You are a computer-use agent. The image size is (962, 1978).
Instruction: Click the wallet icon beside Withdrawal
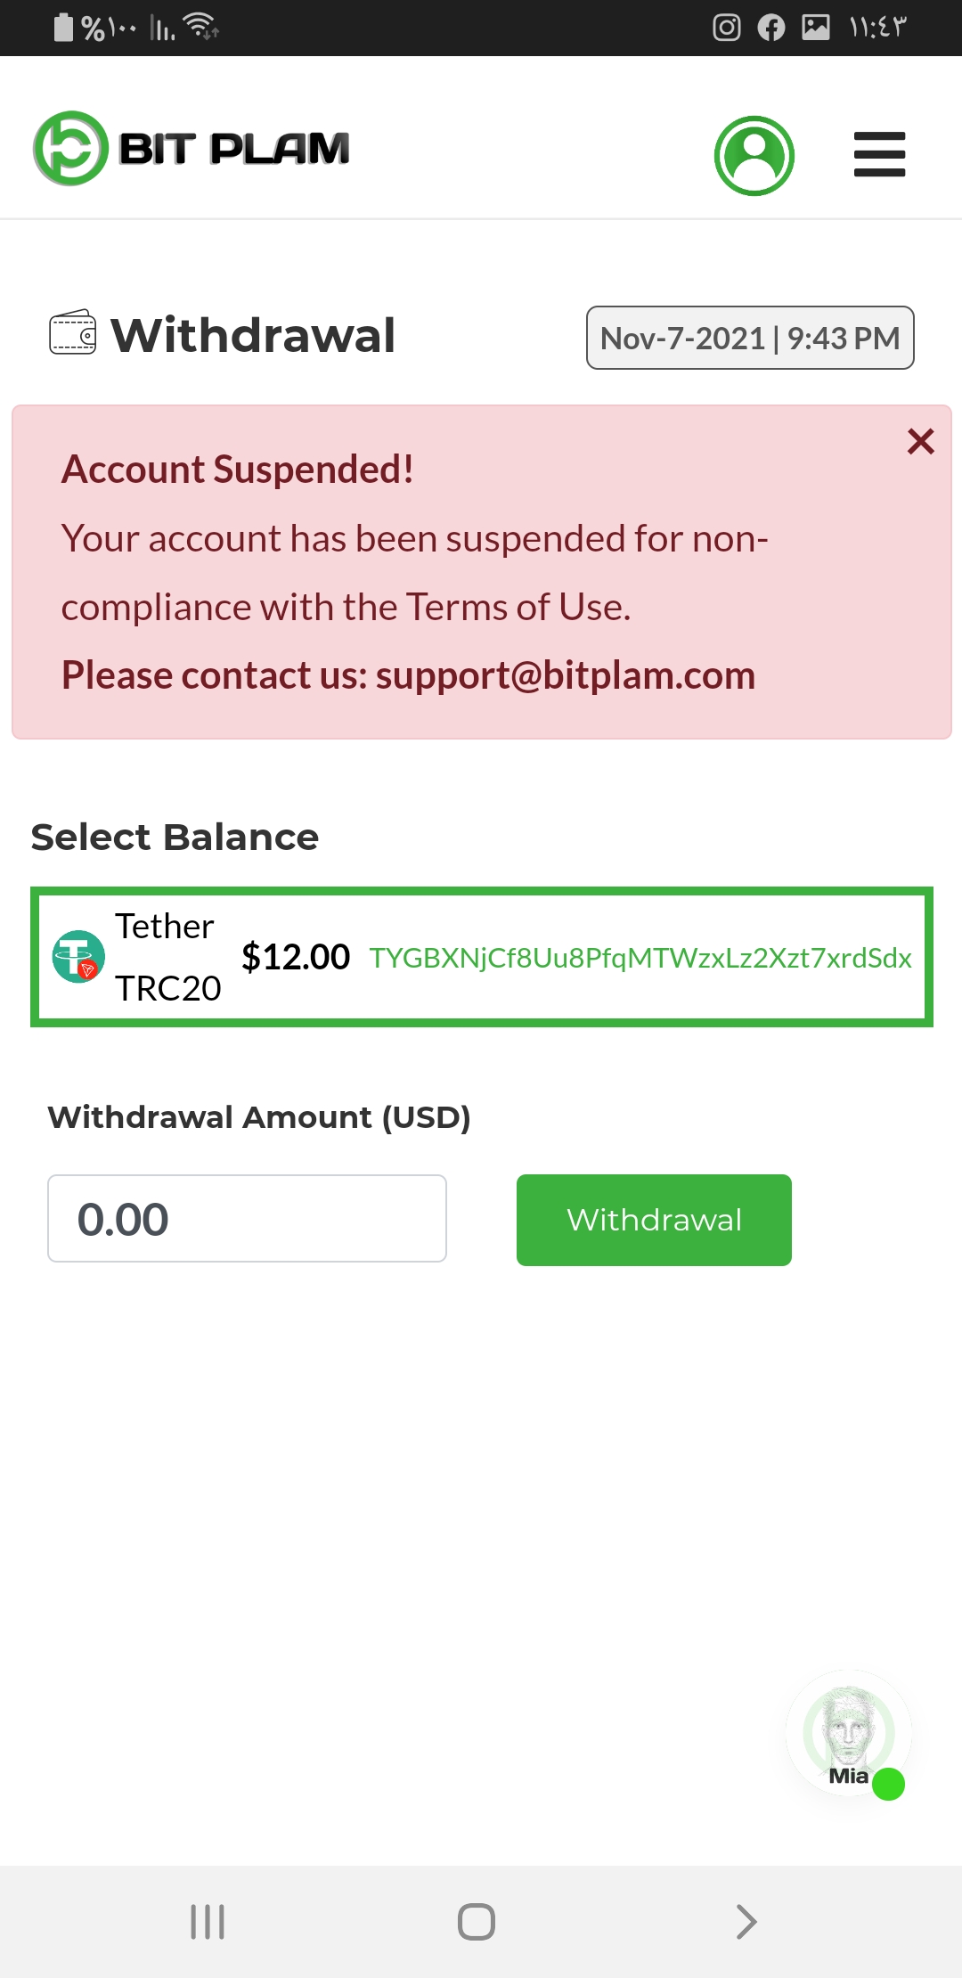coord(72,333)
